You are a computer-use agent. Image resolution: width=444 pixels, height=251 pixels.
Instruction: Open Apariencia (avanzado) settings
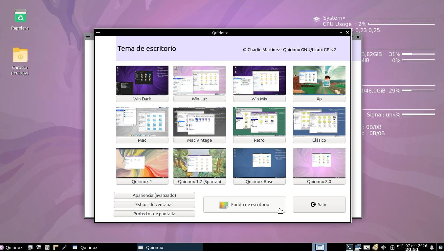(154, 195)
